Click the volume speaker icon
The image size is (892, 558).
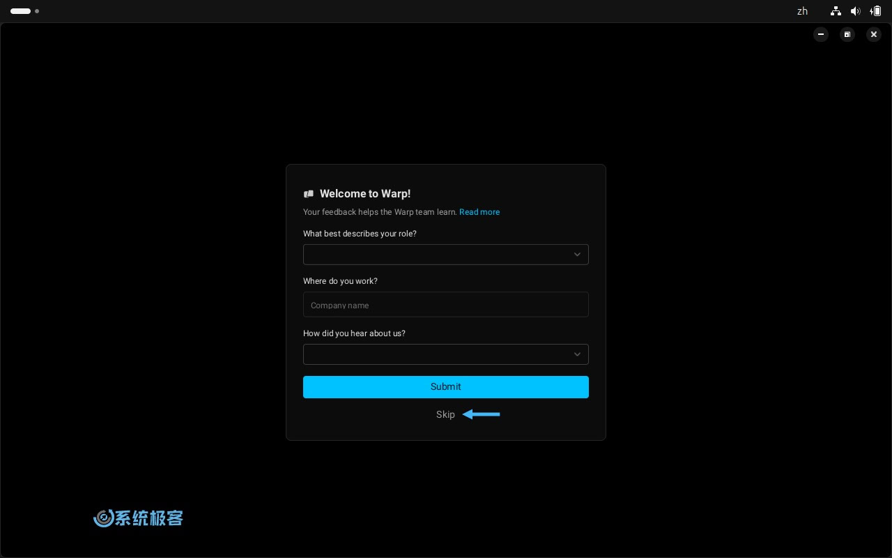[x=856, y=11]
